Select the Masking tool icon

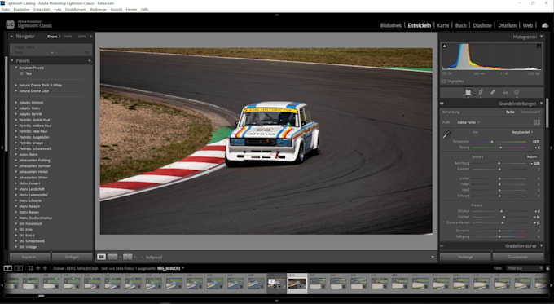[x=517, y=92]
